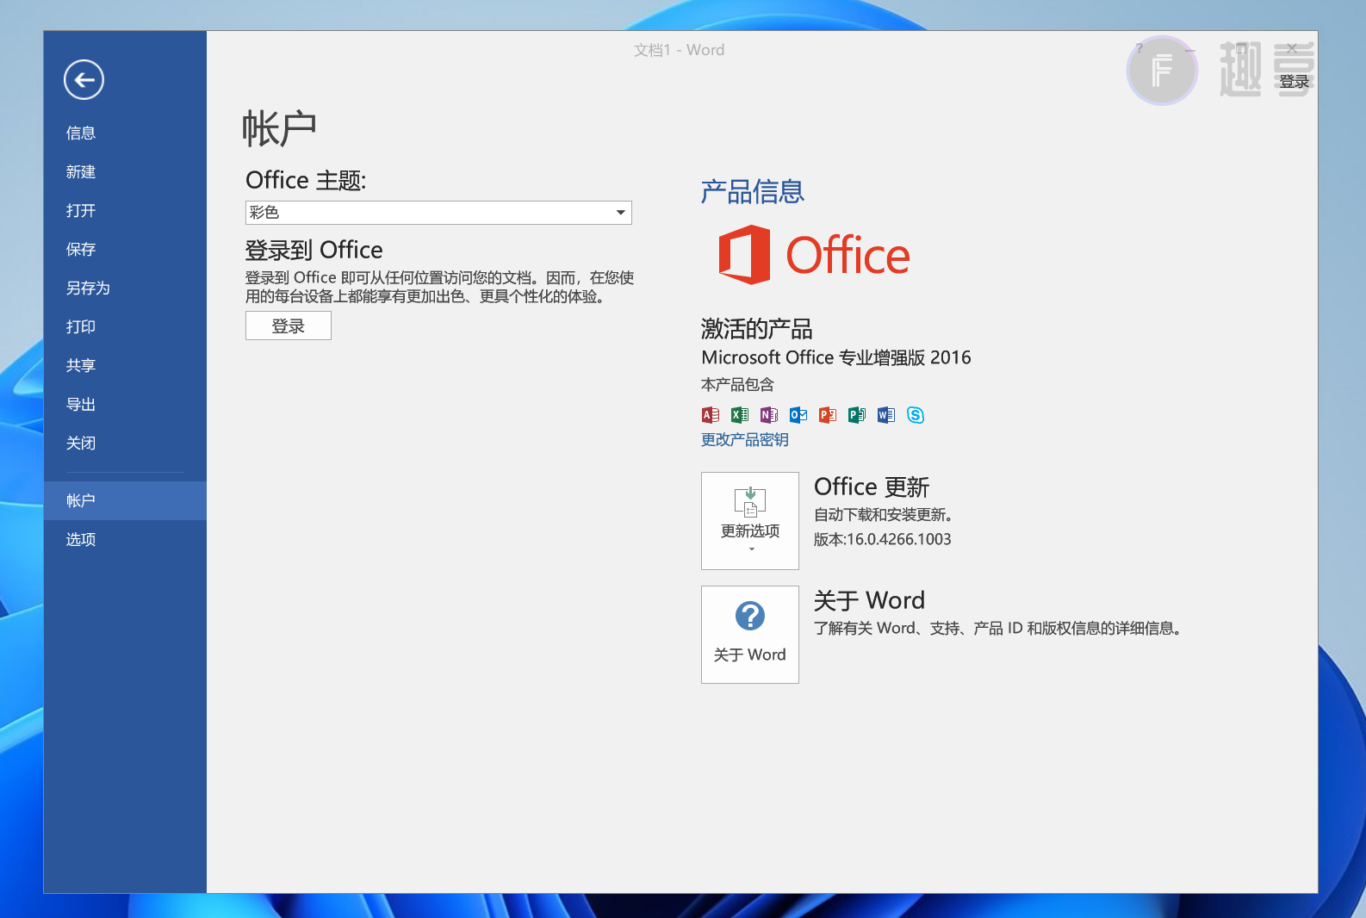The image size is (1366, 918).
Task: Click the red Office logo
Action: click(814, 255)
